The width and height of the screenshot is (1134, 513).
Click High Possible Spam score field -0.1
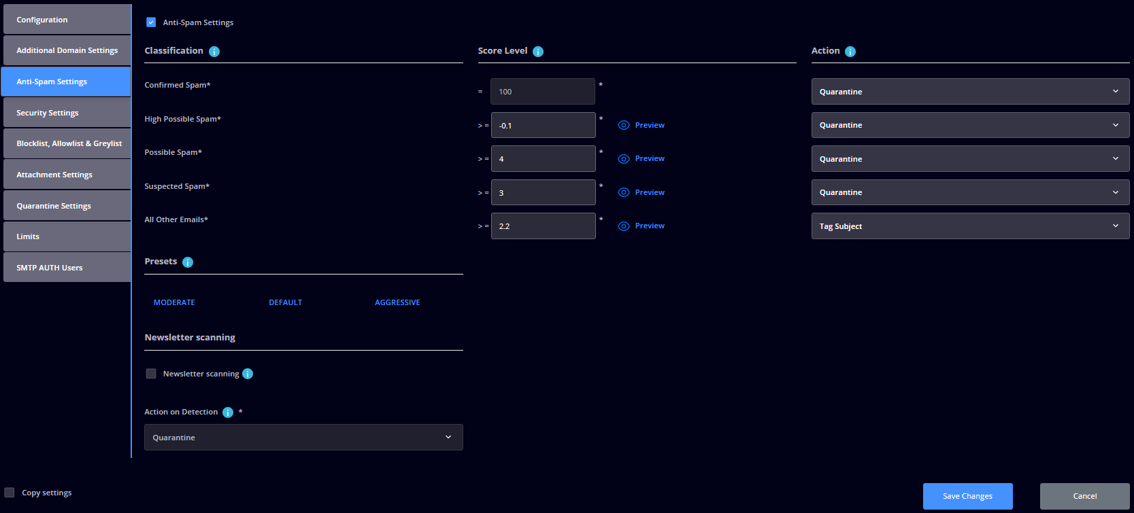[x=543, y=125]
